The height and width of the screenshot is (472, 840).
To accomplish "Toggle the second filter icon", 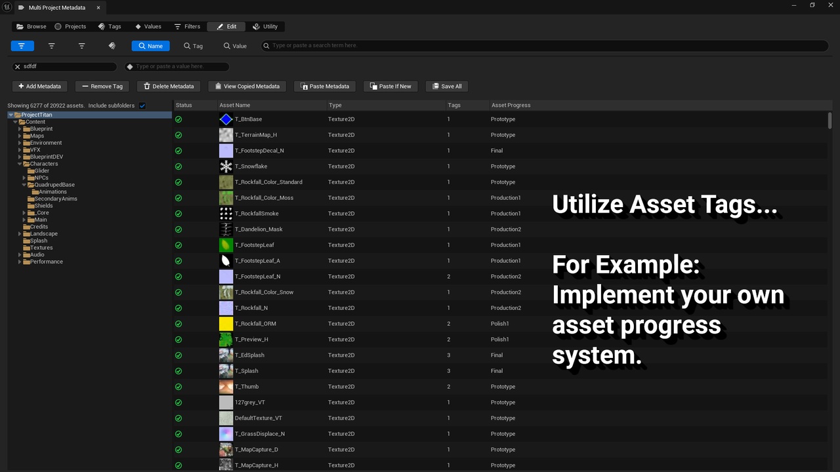I will (52, 46).
